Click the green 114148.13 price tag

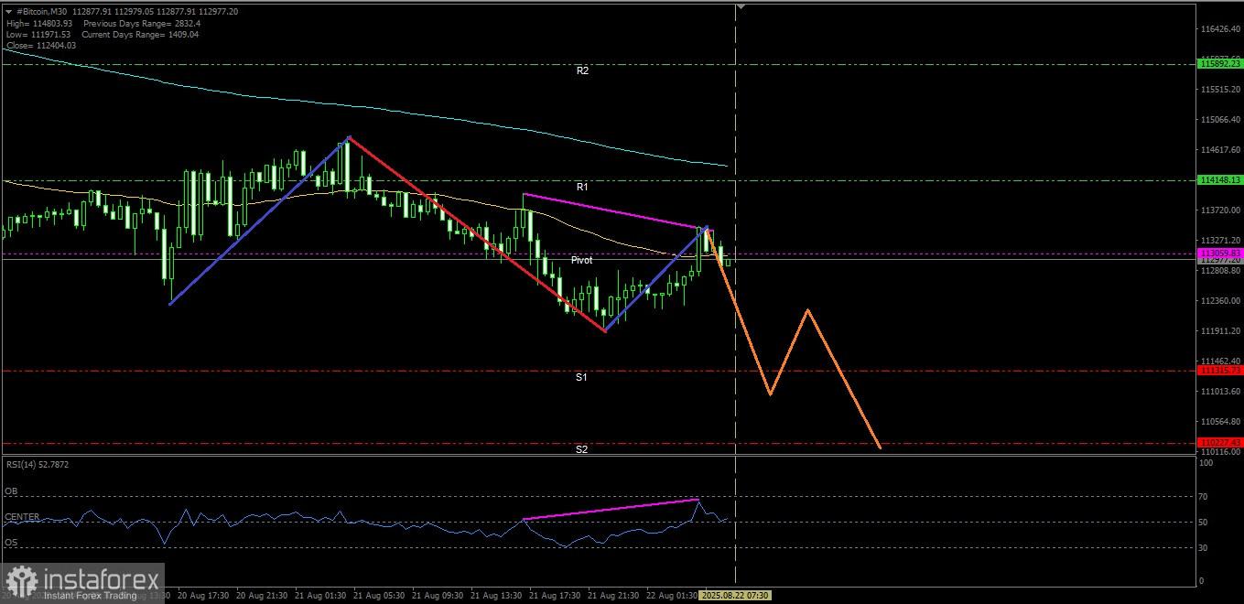point(1220,180)
